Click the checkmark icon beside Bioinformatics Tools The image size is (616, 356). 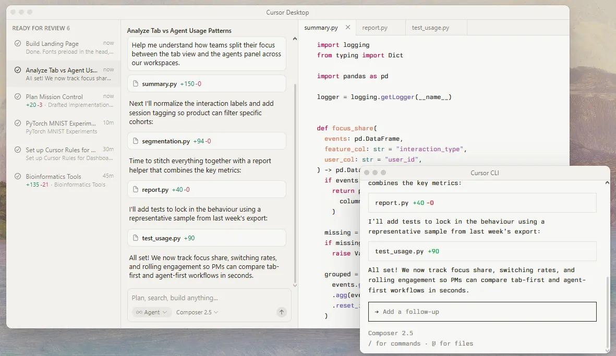[x=18, y=176]
